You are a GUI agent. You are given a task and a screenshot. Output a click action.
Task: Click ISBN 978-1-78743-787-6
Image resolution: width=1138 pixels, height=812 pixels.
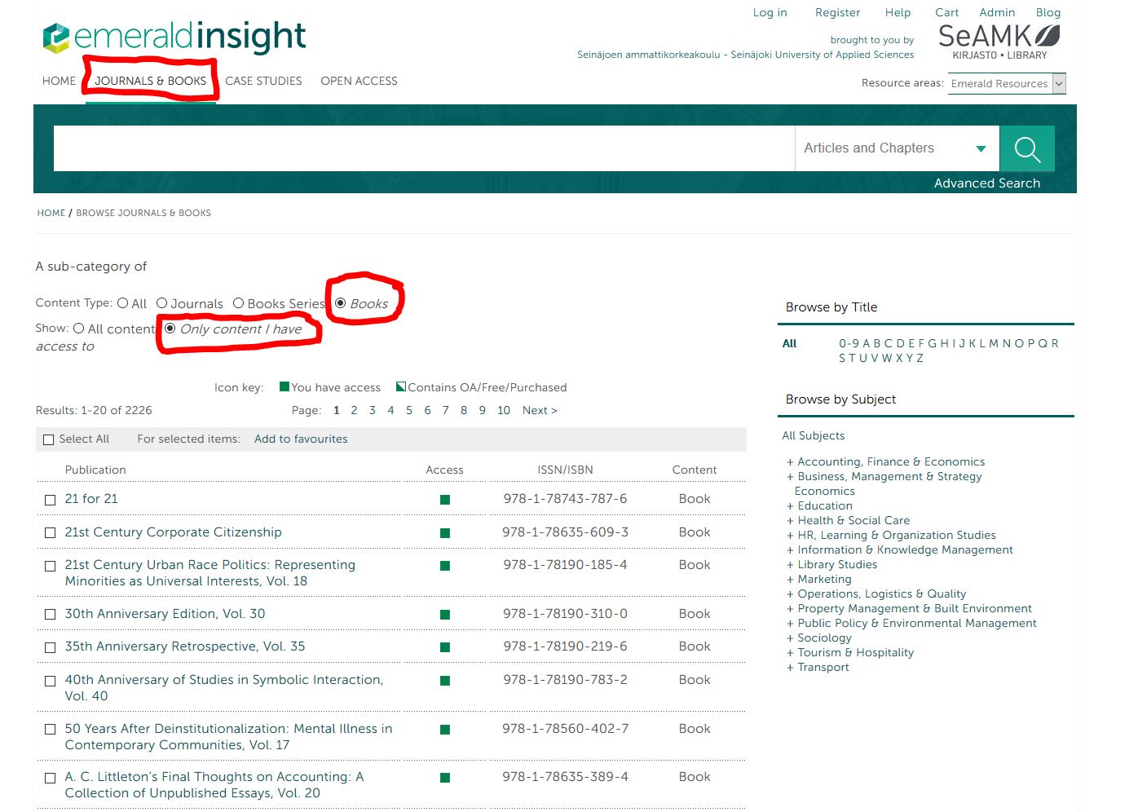point(565,498)
